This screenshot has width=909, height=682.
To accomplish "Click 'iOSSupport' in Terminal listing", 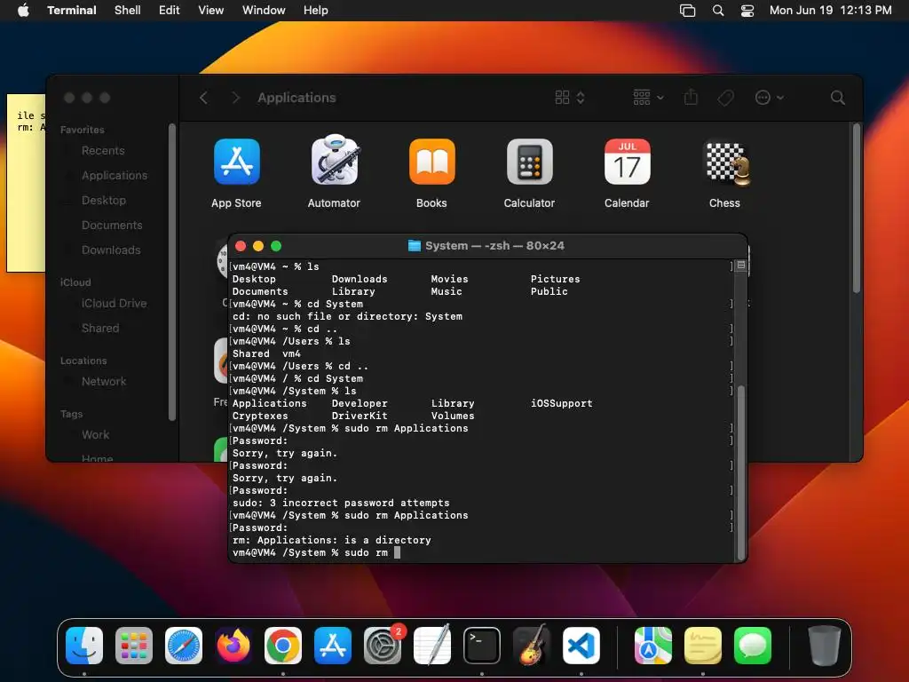I will pos(562,403).
